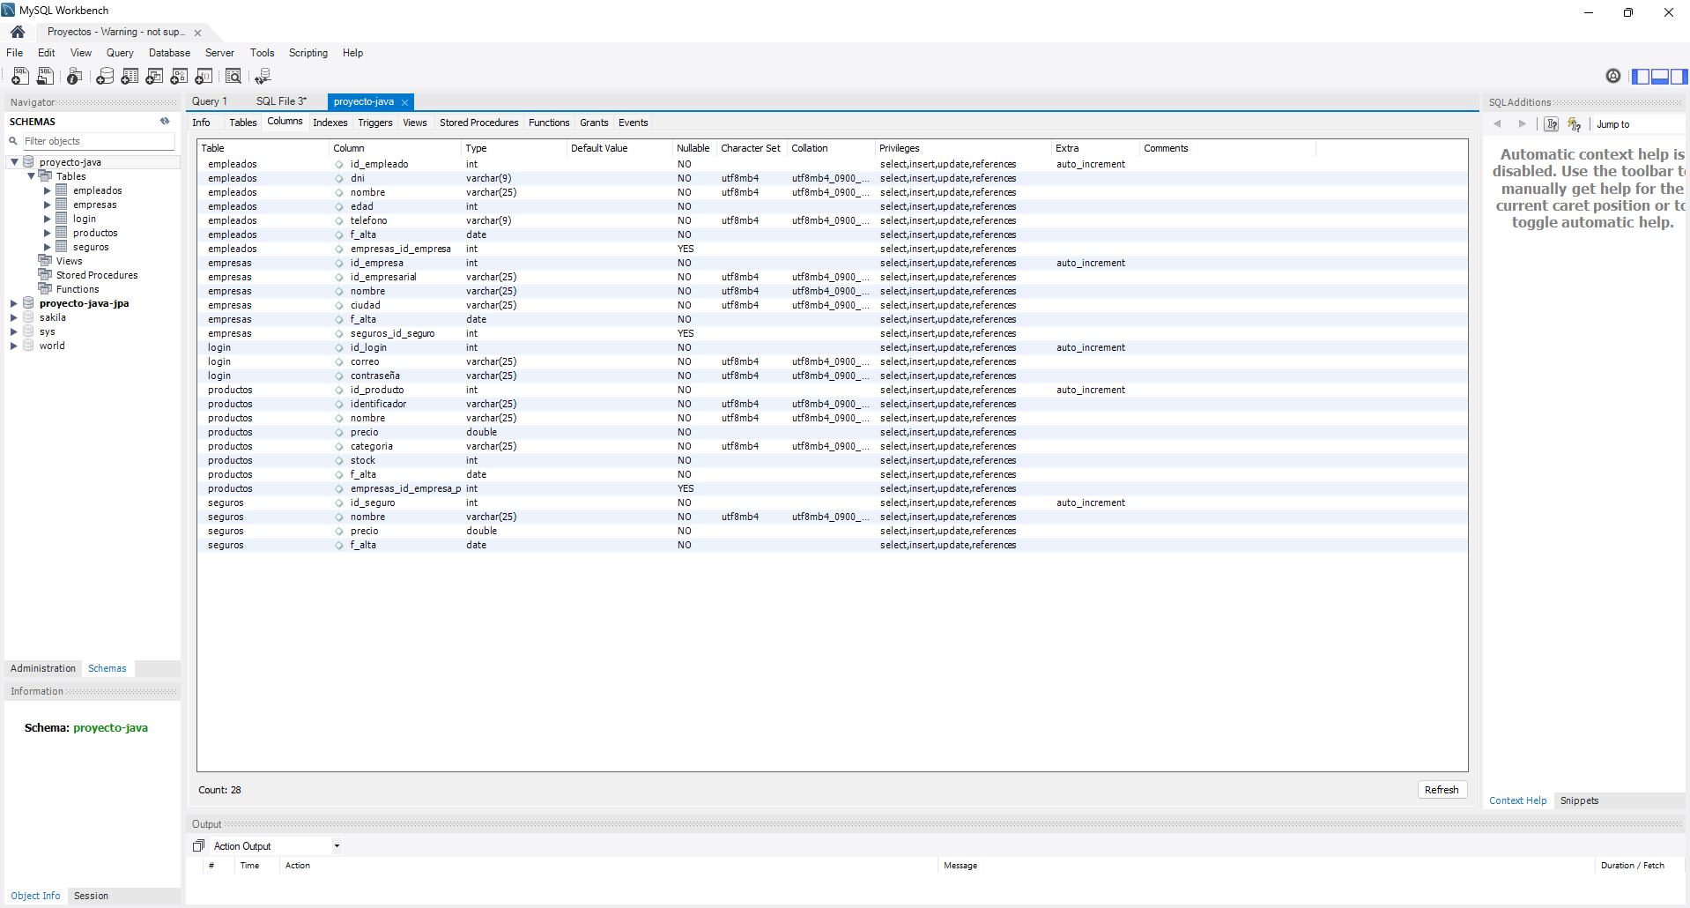Toggle the left sidebar panel

[1641, 77]
